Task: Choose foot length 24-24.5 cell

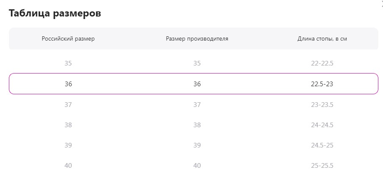Action: click(322, 125)
